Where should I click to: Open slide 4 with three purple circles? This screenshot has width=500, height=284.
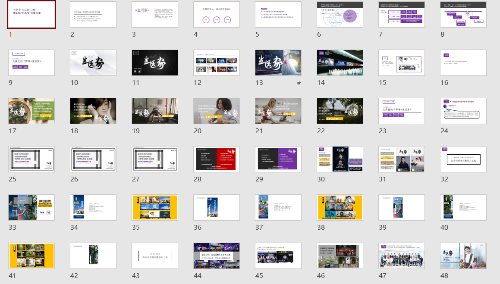[x=217, y=15]
